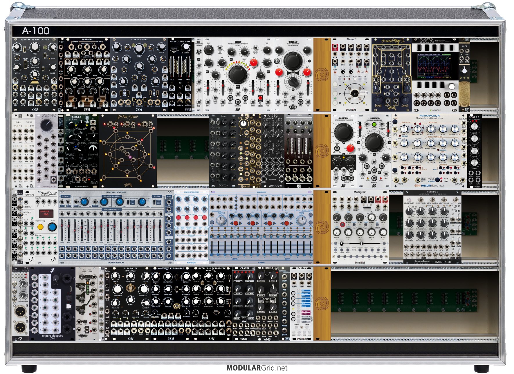The height and width of the screenshot is (374, 514).
Task: Click the large Belgrad filter frequency knob
Action: pyautogui.click(x=292, y=61)
